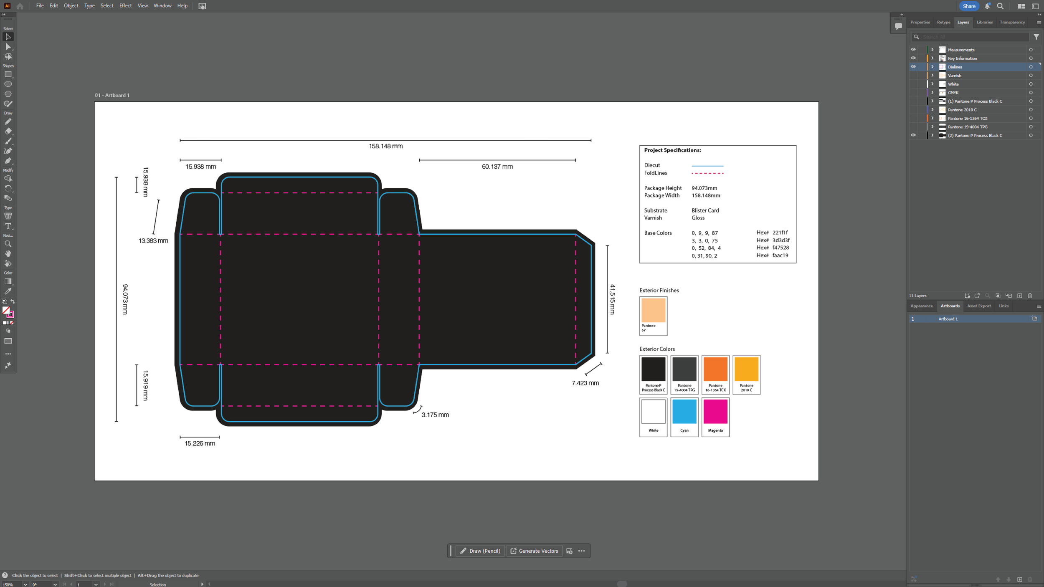Switch to the Properties tab
Image resolution: width=1044 pixels, height=587 pixels.
pos(920,22)
